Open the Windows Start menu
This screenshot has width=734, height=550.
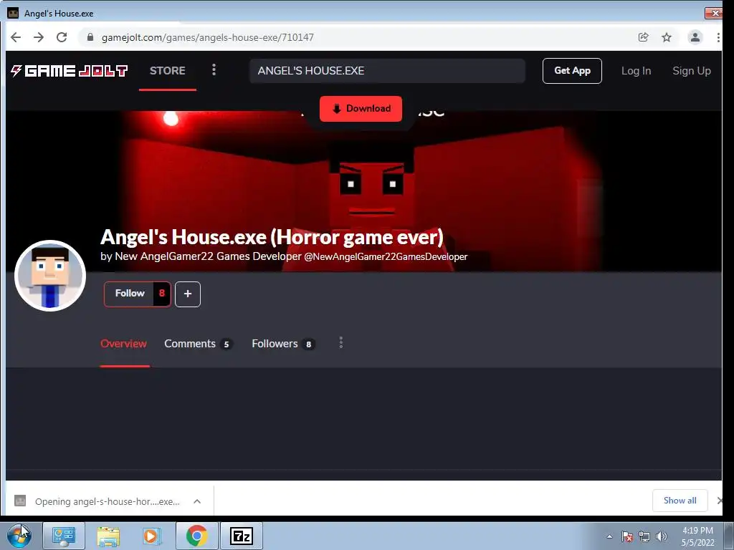point(19,536)
